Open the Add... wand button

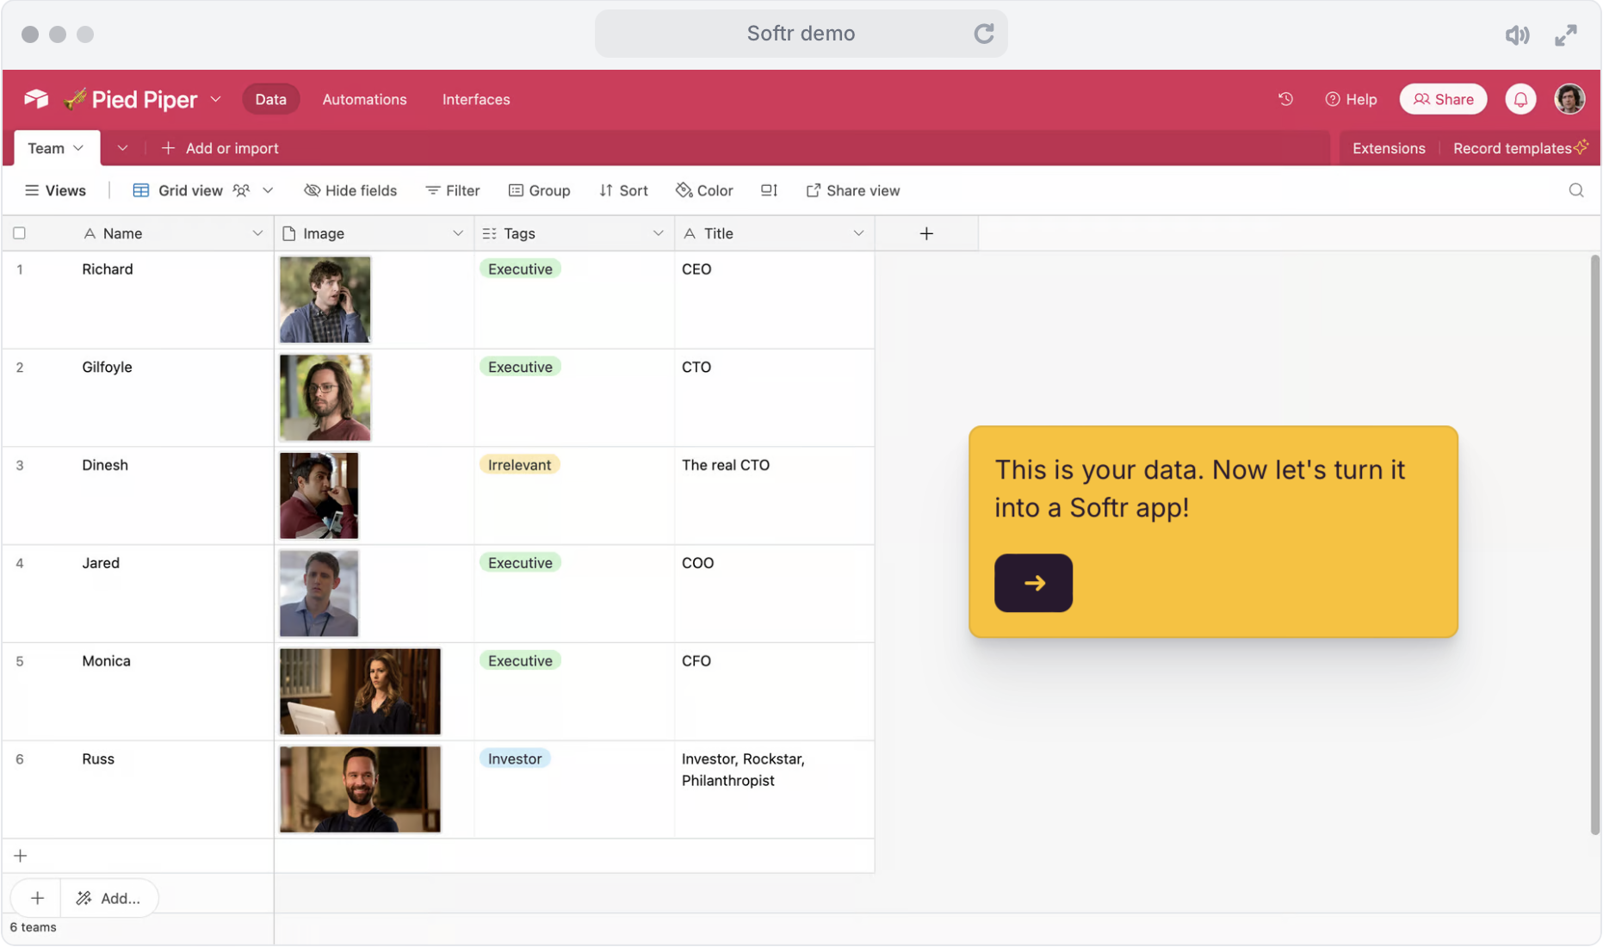click(x=108, y=898)
